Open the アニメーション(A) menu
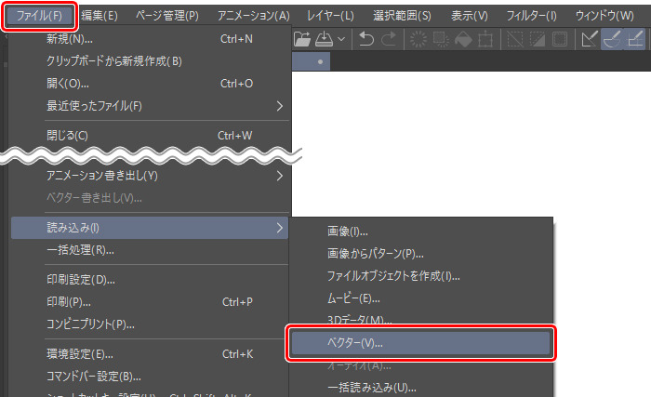Viewport: 651px width, 397px height. [x=254, y=16]
